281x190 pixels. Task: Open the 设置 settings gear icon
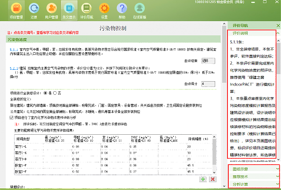104,10
